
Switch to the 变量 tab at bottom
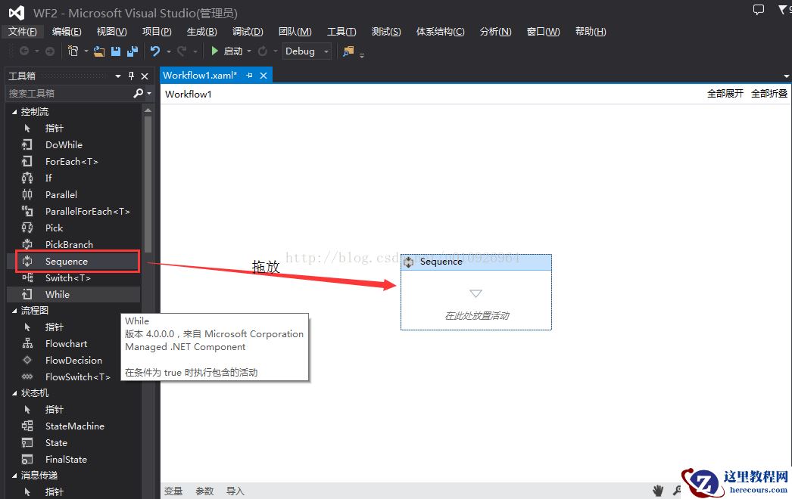coord(173,491)
